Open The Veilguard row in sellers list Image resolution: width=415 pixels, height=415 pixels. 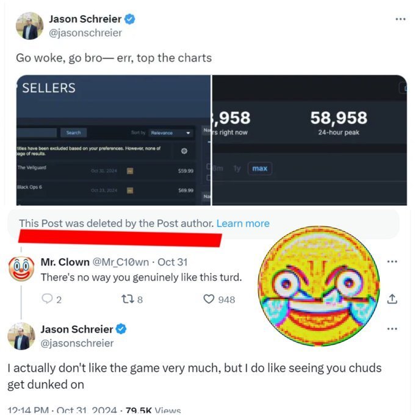(x=106, y=171)
